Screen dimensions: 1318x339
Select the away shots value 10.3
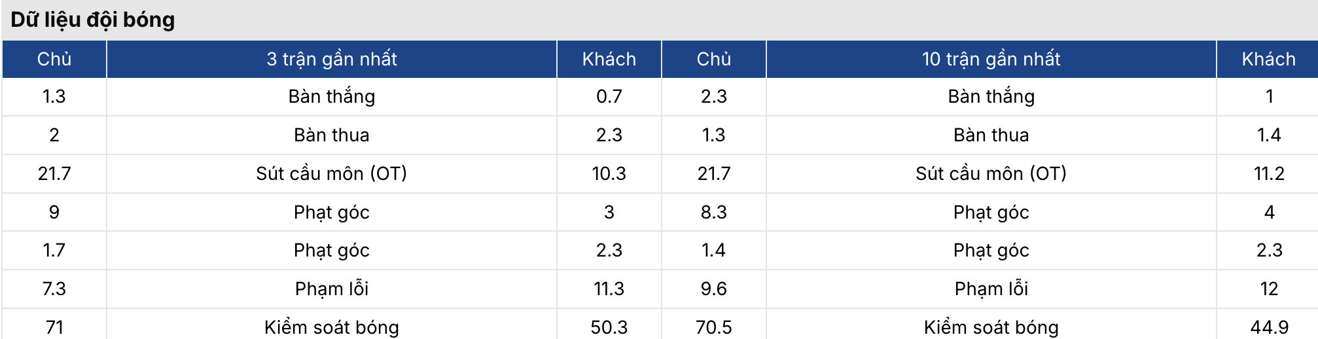coord(609,173)
